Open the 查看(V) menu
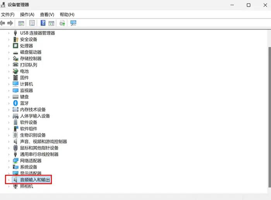The width and height of the screenshot is (271, 200). [x=47, y=14]
